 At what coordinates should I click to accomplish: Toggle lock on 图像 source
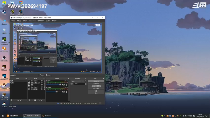click(44, 85)
